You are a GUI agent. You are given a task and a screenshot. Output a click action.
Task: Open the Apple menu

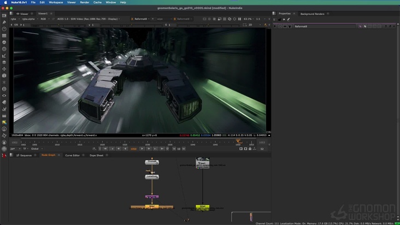pyautogui.click(x=5, y=2)
